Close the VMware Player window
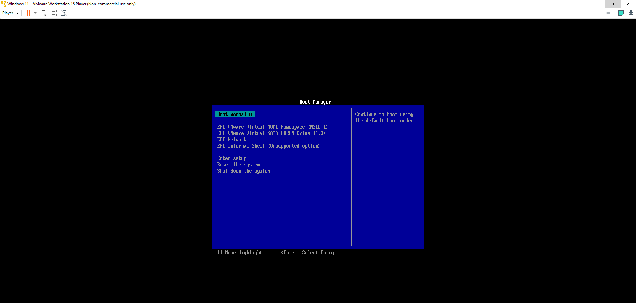This screenshot has width=636, height=303. coord(628,4)
